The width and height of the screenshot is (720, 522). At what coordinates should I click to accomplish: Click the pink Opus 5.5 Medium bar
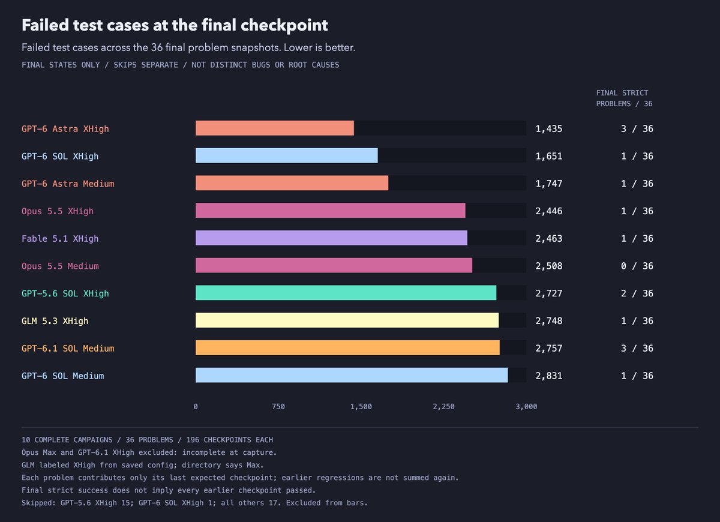coord(334,266)
